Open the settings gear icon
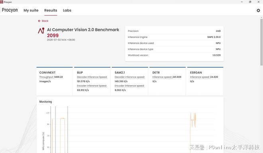Screen dimensions: 263x153 258,10
